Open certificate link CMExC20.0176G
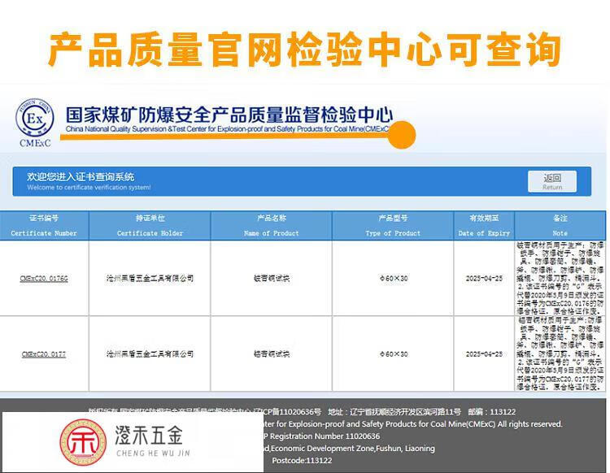This screenshot has height=473, width=610. [44, 278]
